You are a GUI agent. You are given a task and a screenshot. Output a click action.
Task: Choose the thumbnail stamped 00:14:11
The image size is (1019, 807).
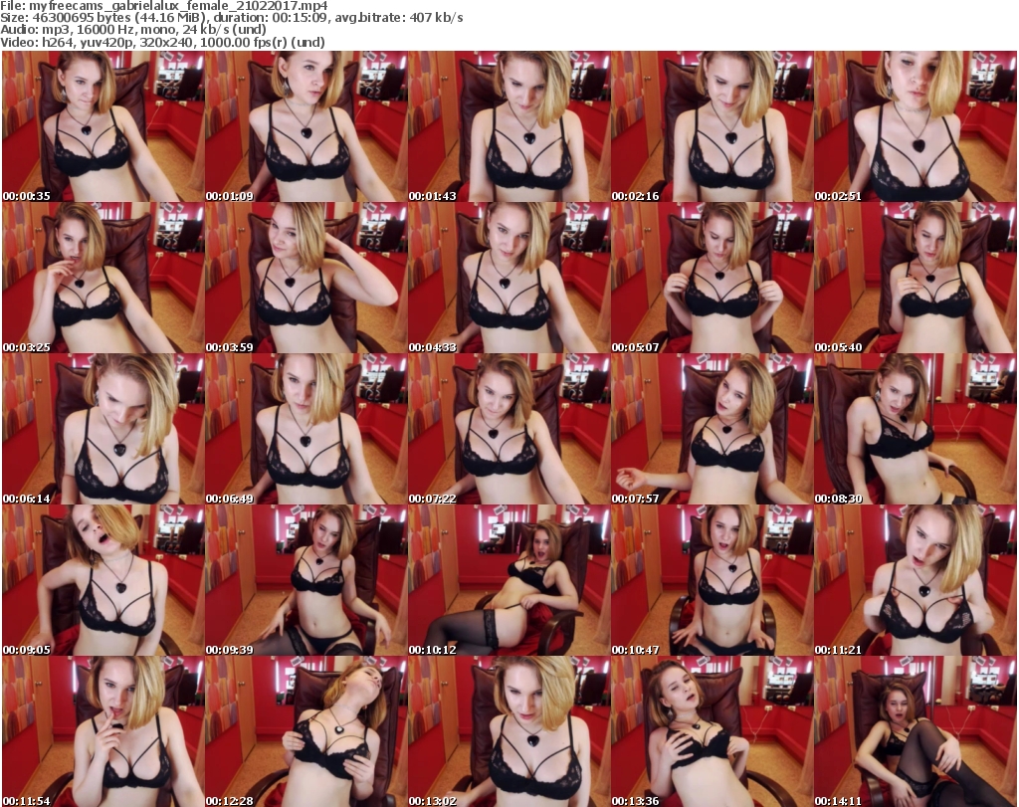916,731
